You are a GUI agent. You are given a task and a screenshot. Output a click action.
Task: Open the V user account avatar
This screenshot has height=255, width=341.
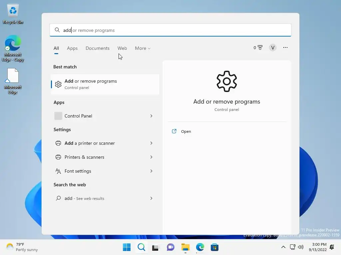point(272,47)
